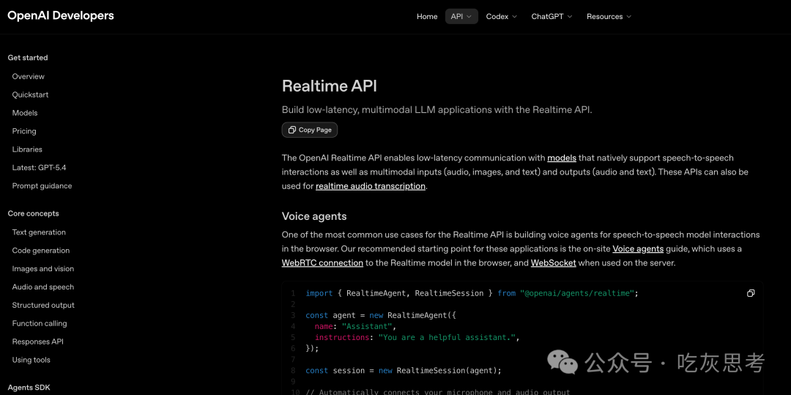Click the 'name: "Assistant"' code line
Viewport: 791px width, 395px height.
[356, 326]
